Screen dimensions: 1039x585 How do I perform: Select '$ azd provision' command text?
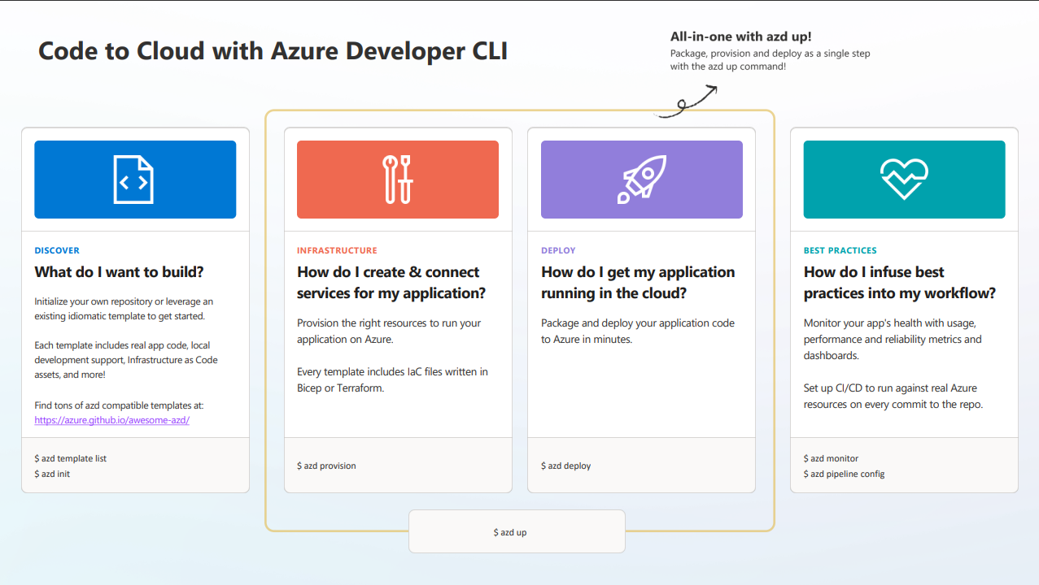pos(326,466)
